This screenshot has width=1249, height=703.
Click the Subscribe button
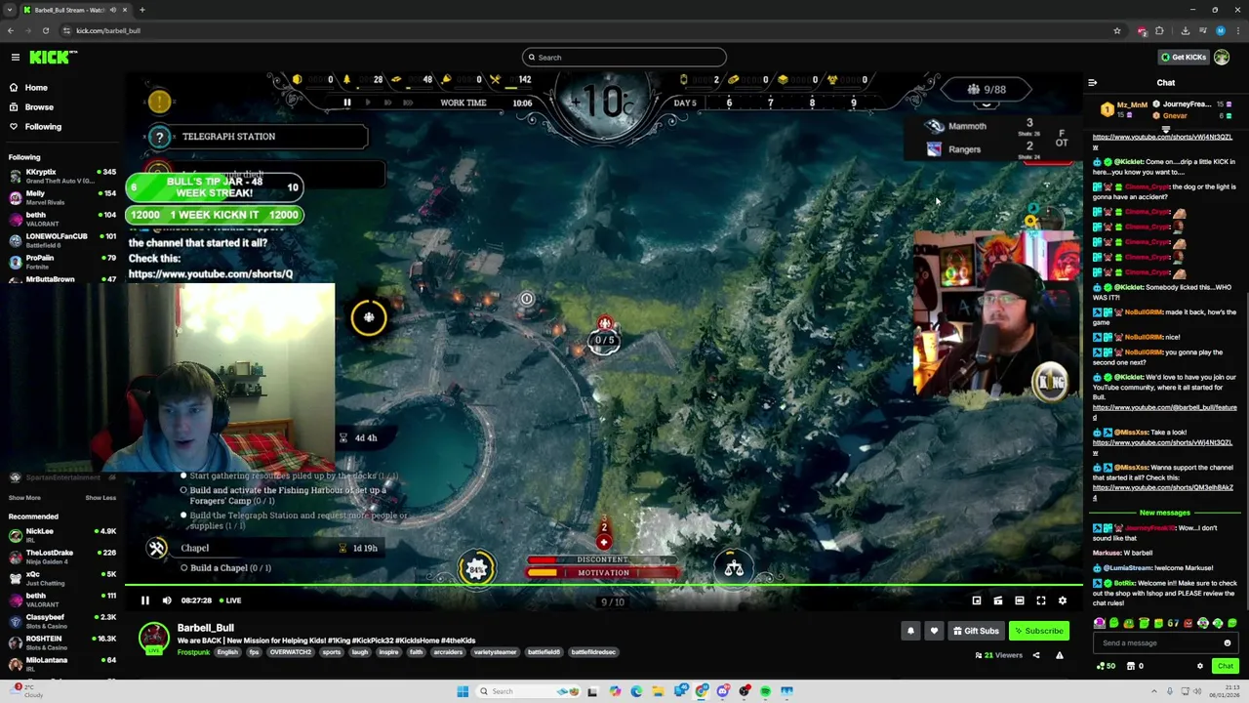coord(1038,631)
